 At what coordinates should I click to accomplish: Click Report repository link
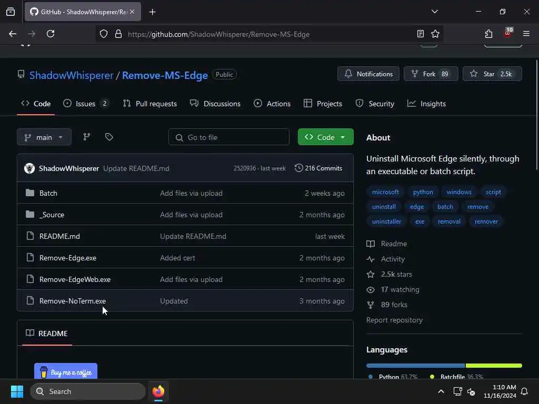394,320
